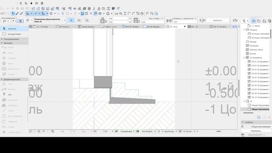Select the Line (Линия) tool
The width and height of the screenshot is (272, 153).
coord(14,110)
